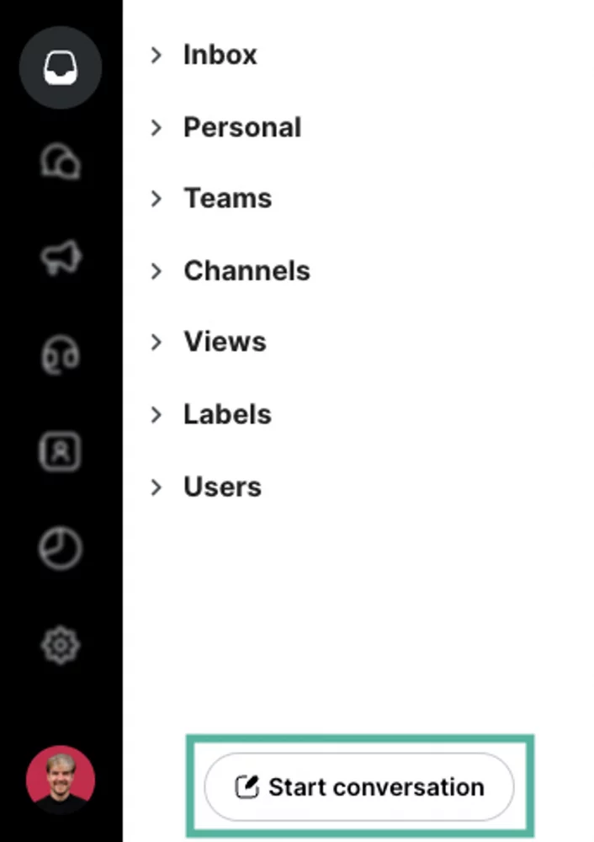The width and height of the screenshot is (594, 842).
Task: Expand the Labels chevron
Action: (x=156, y=414)
